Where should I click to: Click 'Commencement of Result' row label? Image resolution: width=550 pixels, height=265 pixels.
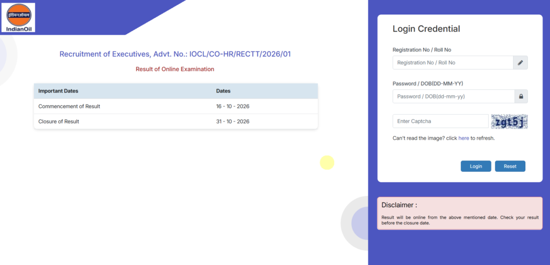pos(69,107)
